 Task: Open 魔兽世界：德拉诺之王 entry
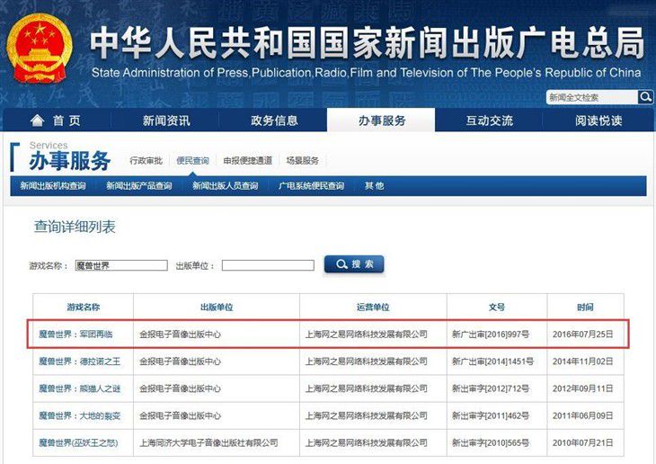[79, 361]
